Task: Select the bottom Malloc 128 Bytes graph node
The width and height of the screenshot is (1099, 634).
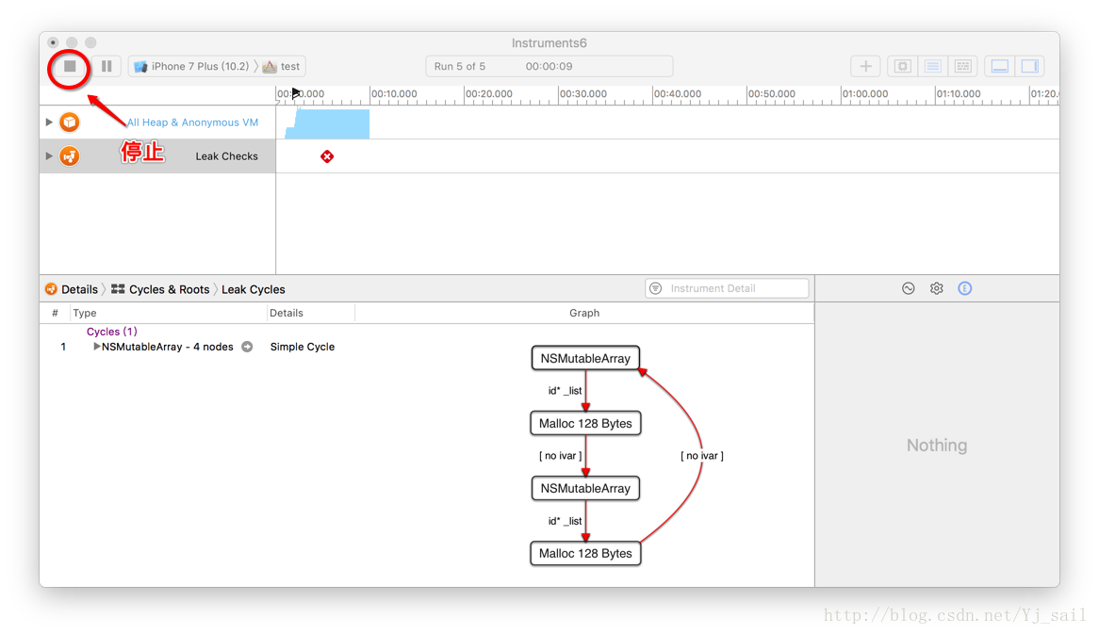Action: click(x=585, y=553)
